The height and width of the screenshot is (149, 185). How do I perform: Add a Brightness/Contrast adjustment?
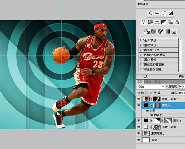point(150,13)
